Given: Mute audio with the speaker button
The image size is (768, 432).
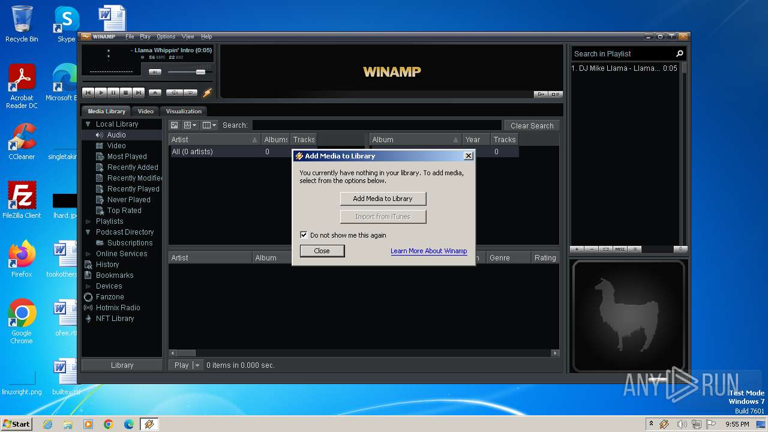Looking at the screenshot, I should click(155, 72).
